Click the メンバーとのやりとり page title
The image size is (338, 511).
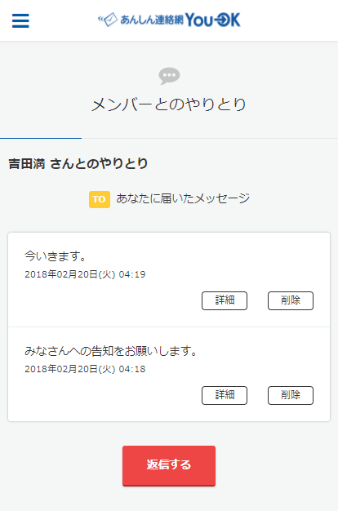click(169, 104)
